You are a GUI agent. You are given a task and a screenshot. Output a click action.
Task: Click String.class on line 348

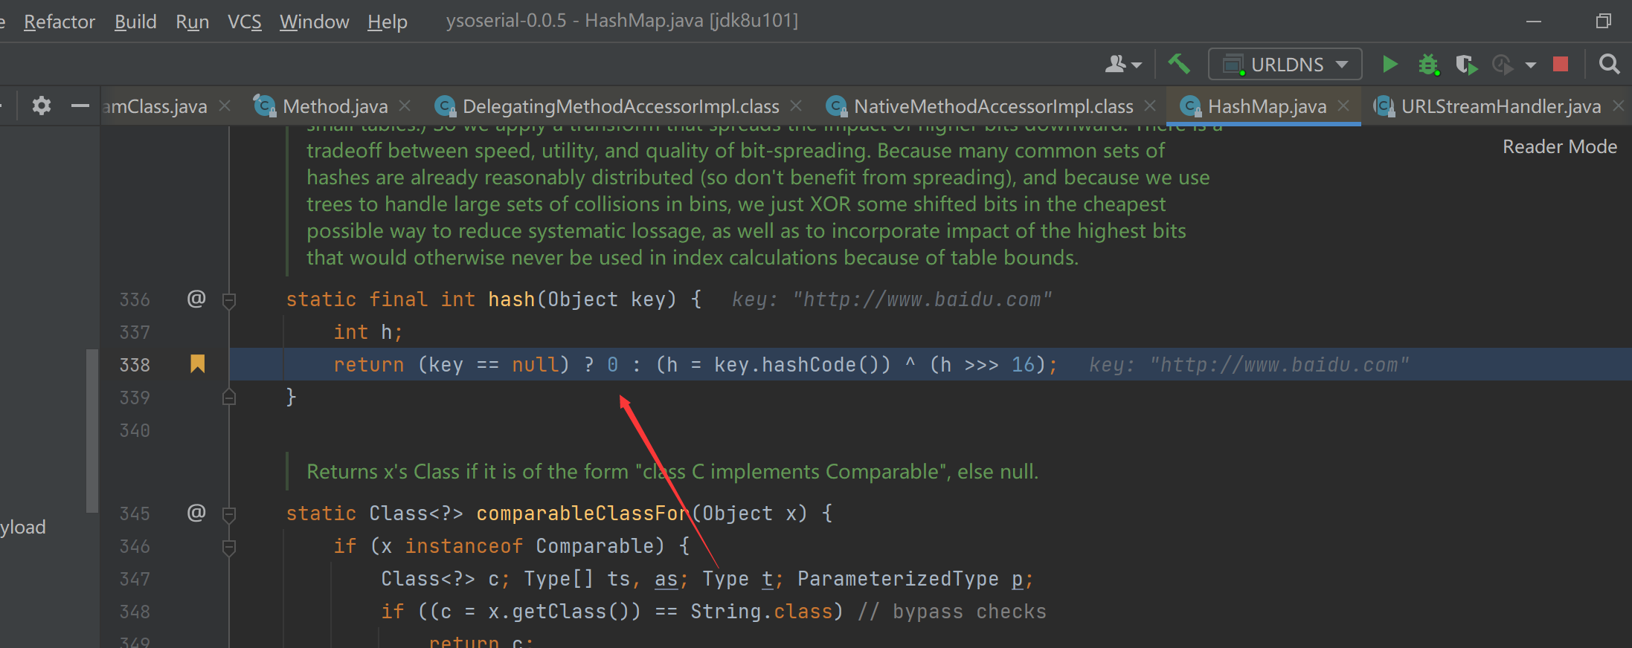click(x=762, y=612)
